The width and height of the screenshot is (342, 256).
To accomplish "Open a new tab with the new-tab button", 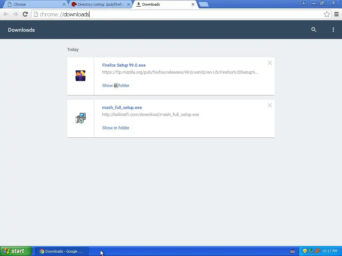I will click(204, 4).
